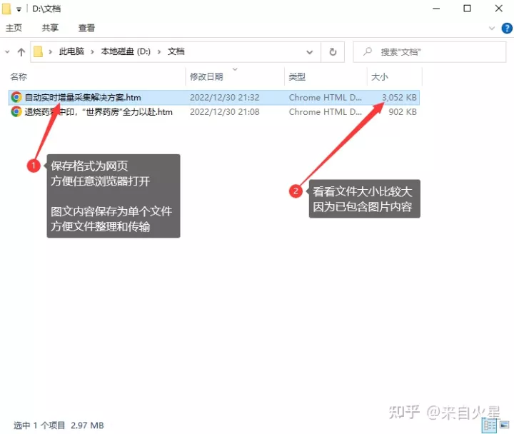Screen dimensions: 514x434
Task: Click the 3,052 KB size value
Action: pos(399,97)
